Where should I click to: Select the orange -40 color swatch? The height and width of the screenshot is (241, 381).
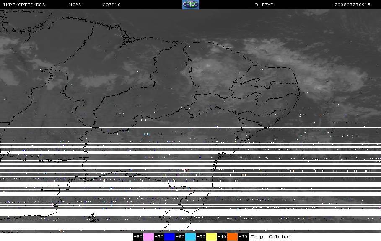pos(232,237)
